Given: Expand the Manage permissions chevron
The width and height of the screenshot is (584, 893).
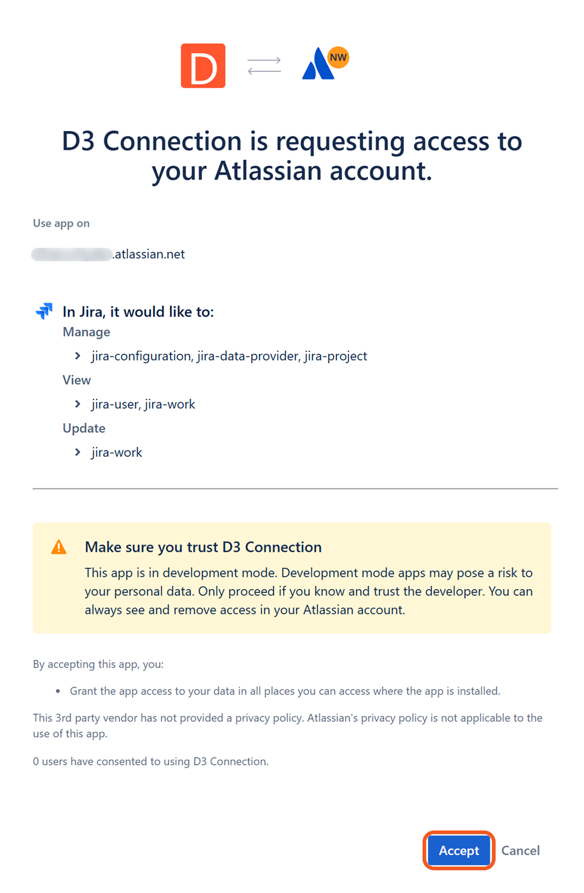Looking at the screenshot, I should [x=78, y=356].
